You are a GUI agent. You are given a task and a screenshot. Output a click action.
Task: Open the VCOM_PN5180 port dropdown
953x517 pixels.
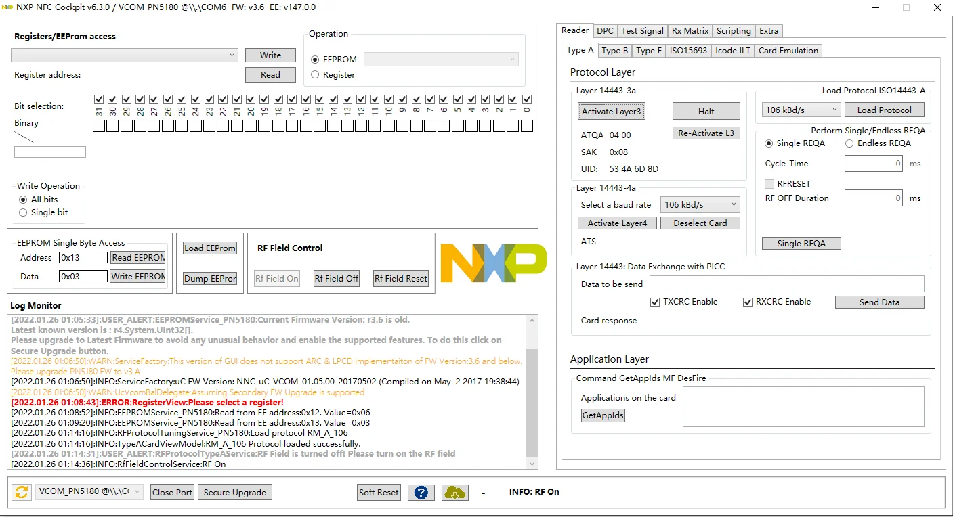(89, 492)
